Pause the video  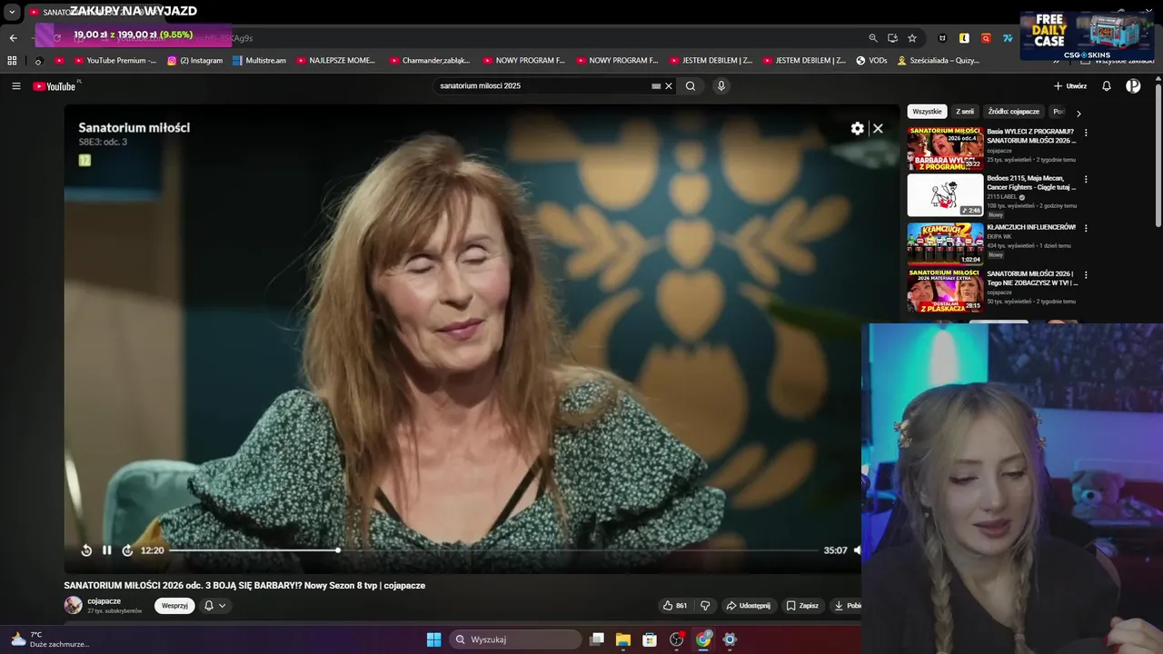[x=107, y=550]
